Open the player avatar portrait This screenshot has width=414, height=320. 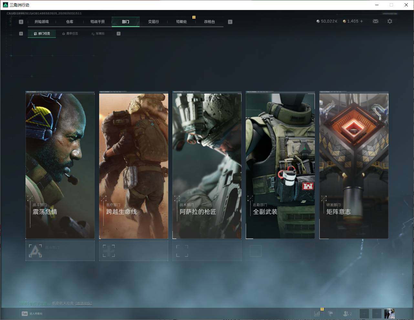coord(389,314)
